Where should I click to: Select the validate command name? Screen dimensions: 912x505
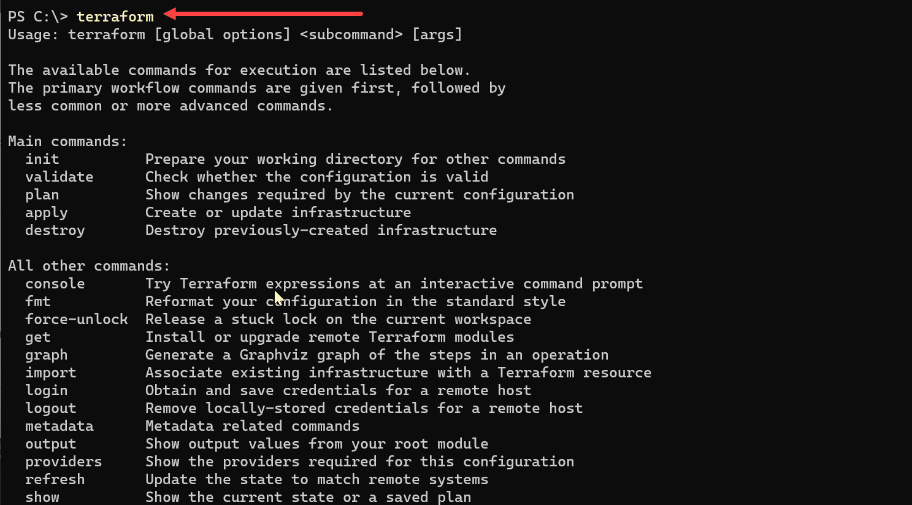point(59,177)
